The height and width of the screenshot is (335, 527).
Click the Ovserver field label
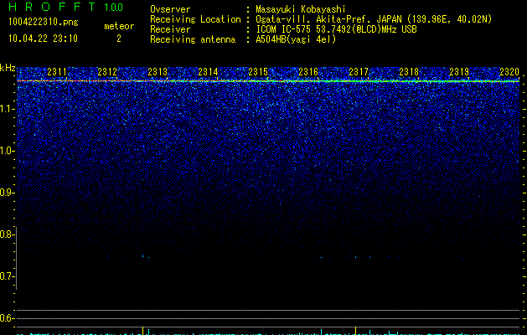pos(170,9)
